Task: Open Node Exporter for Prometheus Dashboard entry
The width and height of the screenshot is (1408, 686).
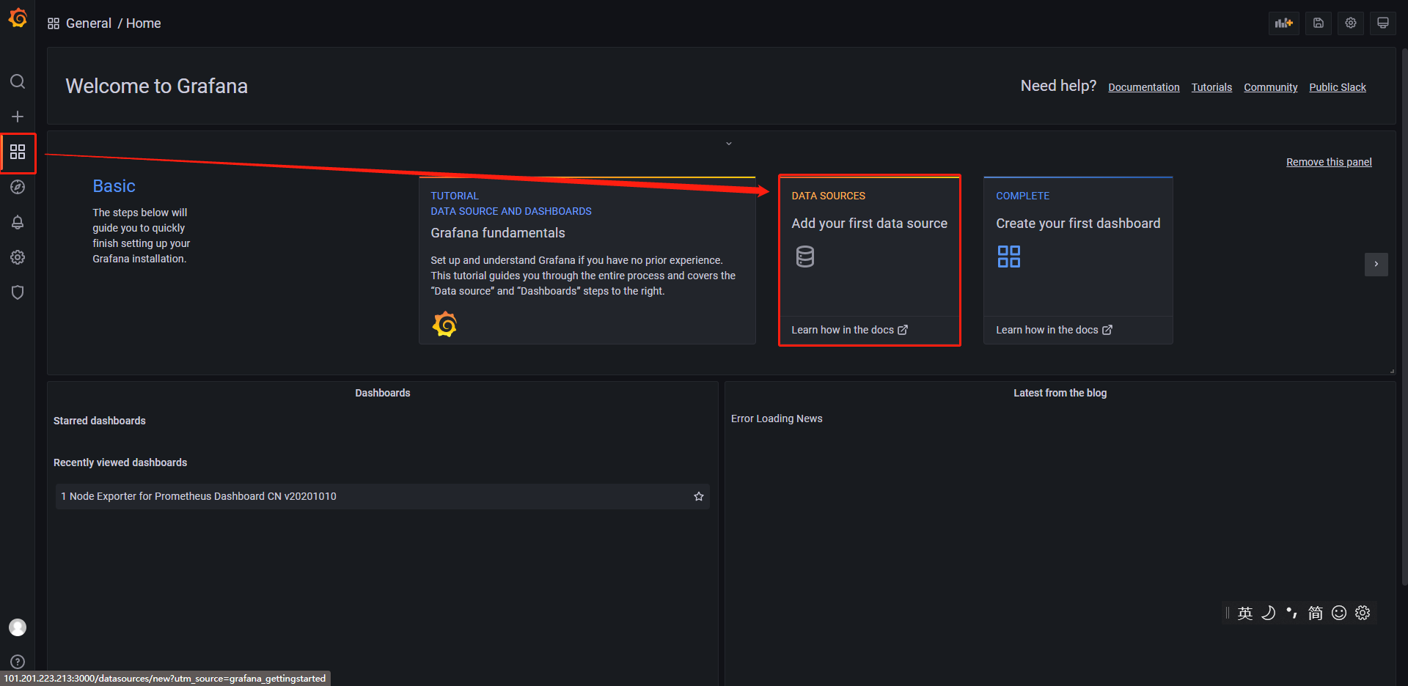Action: [x=382, y=496]
